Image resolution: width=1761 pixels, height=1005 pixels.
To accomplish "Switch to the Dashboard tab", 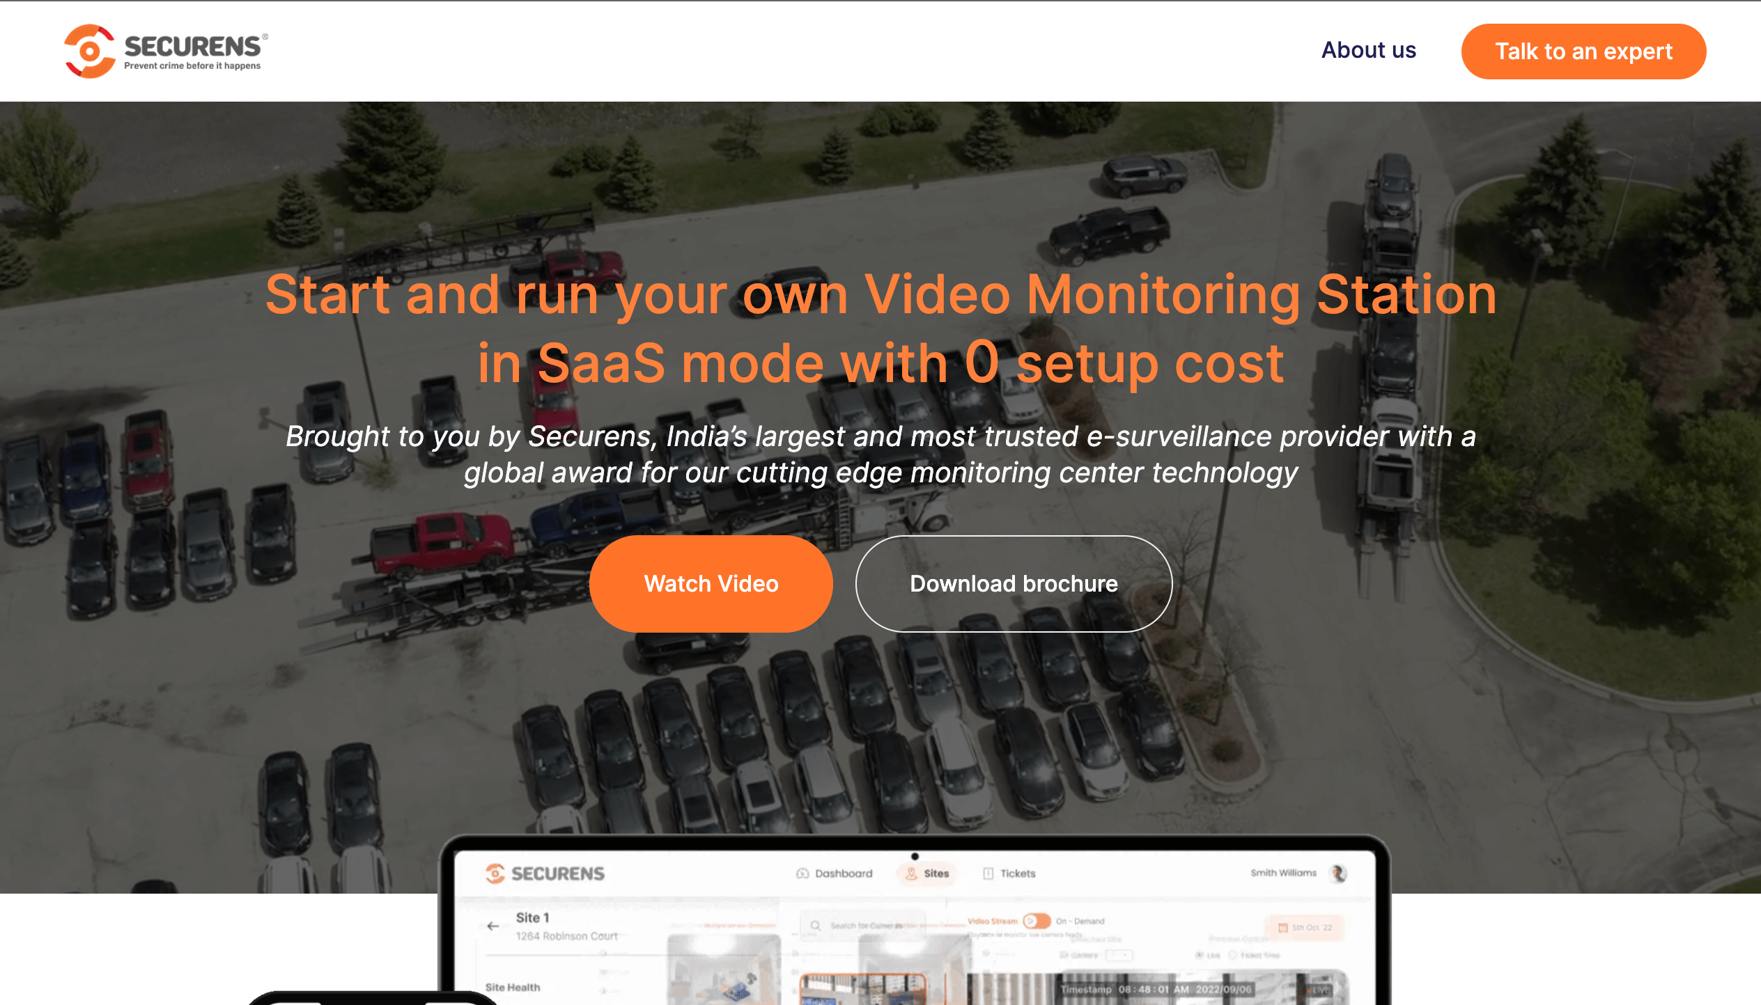I will tap(845, 873).
